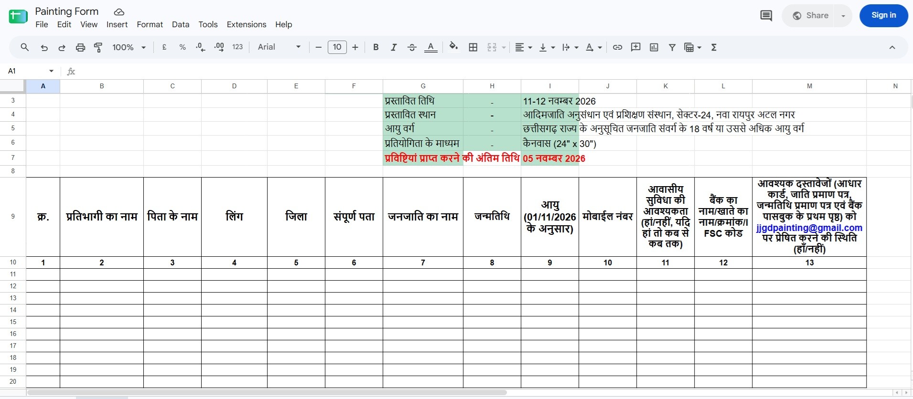Open vertical align dropdown

tap(547, 47)
